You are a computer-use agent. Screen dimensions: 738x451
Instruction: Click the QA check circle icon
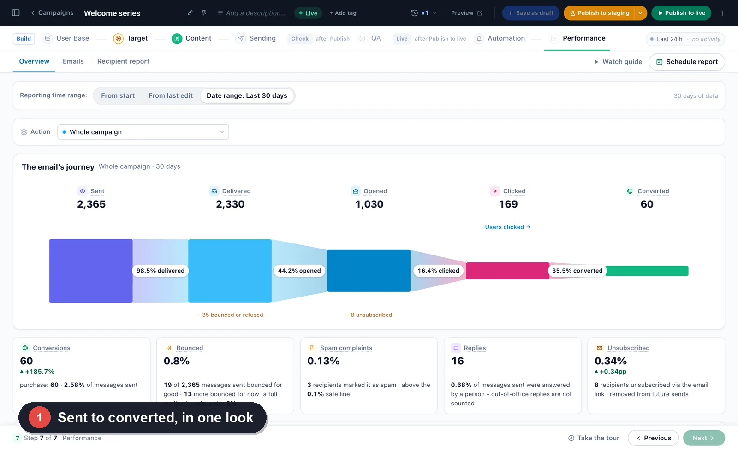(363, 38)
